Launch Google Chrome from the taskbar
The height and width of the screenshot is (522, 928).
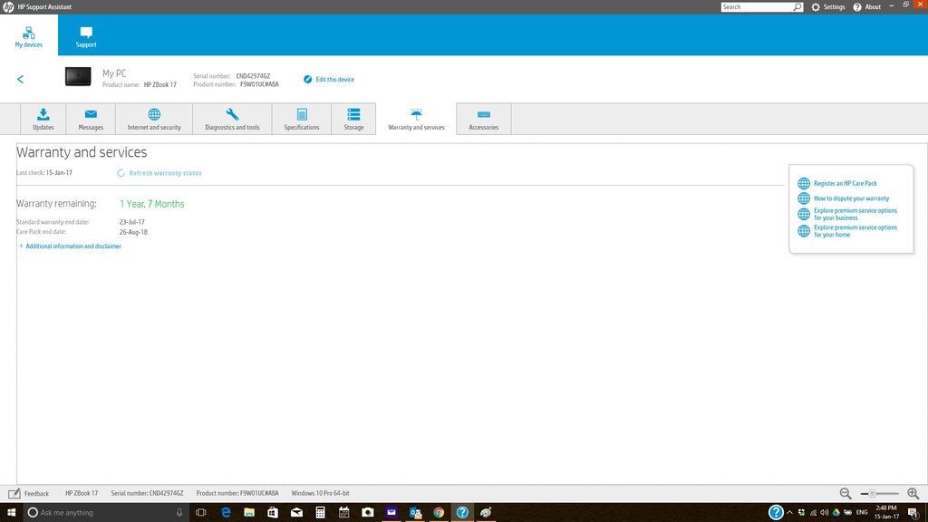tap(439, 513)
